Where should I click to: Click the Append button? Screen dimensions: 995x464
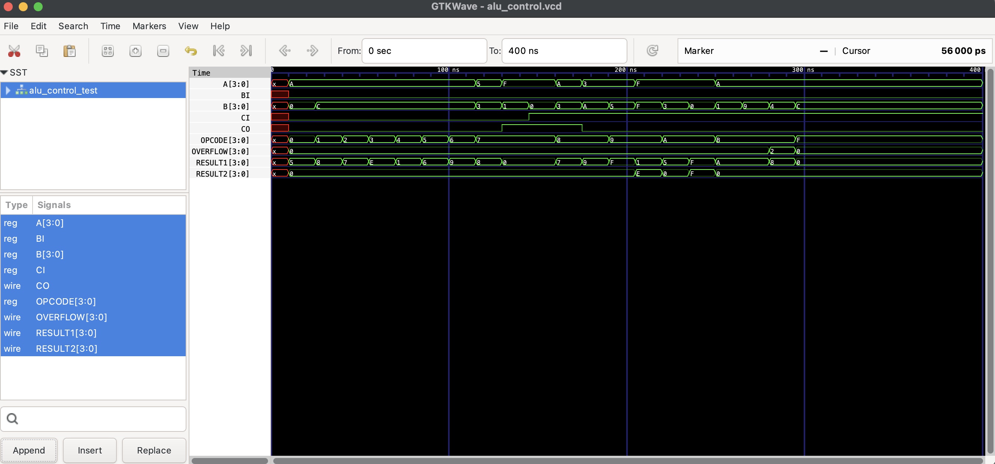[28, 450]
